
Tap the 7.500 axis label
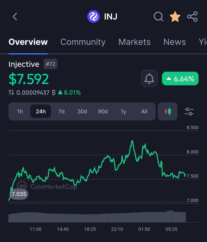192,176
